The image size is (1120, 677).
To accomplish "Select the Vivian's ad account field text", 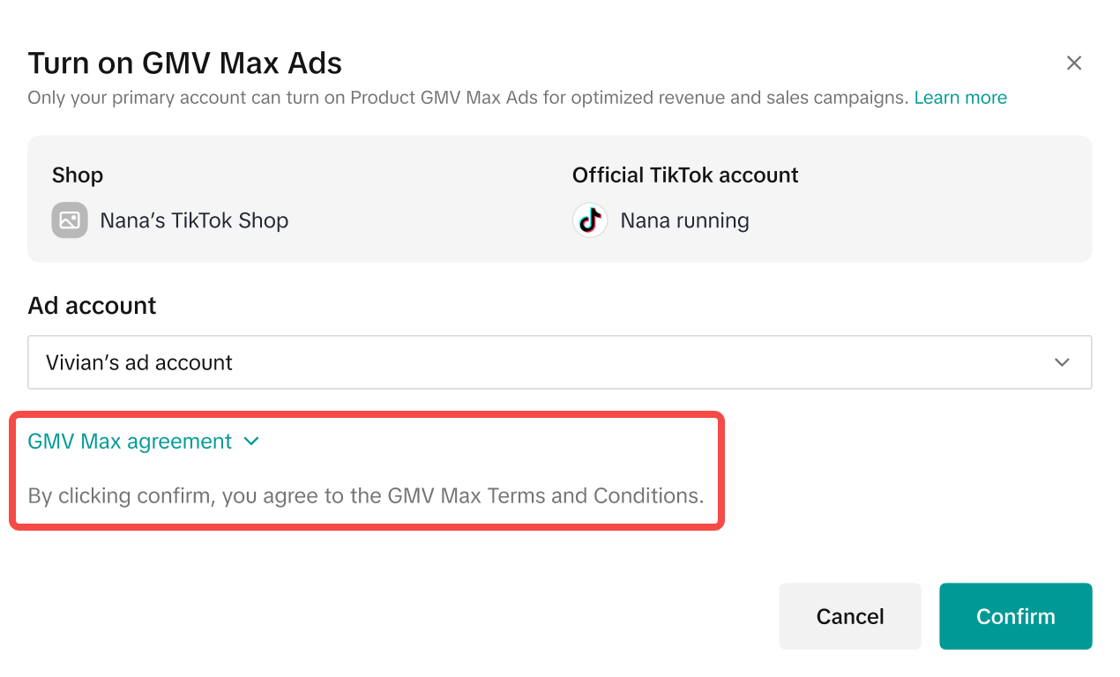I will (139, 362).
